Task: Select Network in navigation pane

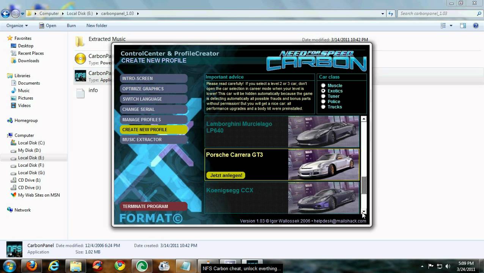Action: [x=22, y=210]
